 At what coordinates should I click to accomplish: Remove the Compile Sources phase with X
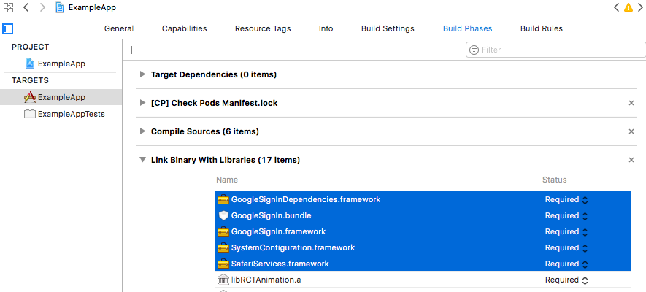[631, 131]
